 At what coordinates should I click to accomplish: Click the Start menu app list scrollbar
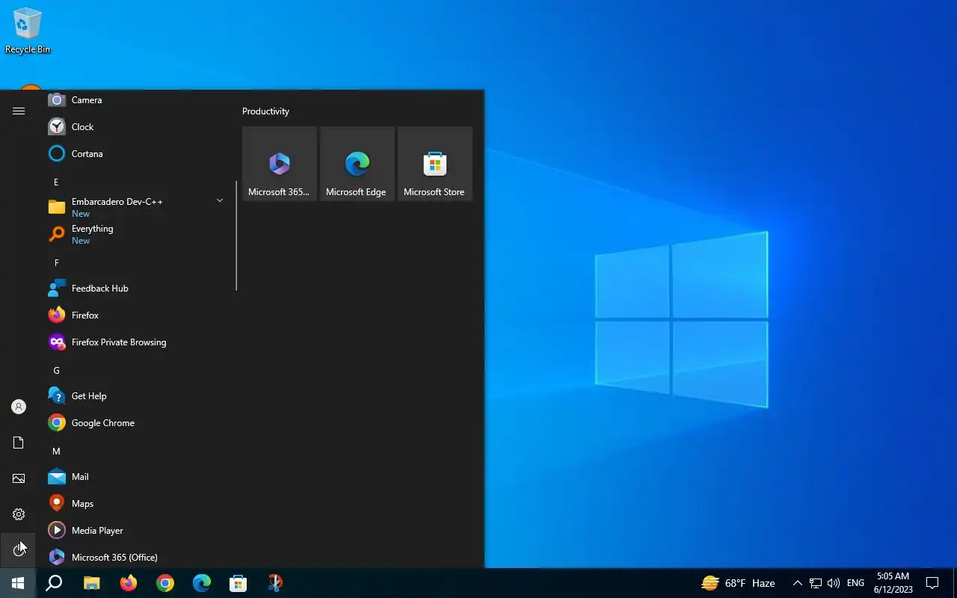click(x=236, y=235)
